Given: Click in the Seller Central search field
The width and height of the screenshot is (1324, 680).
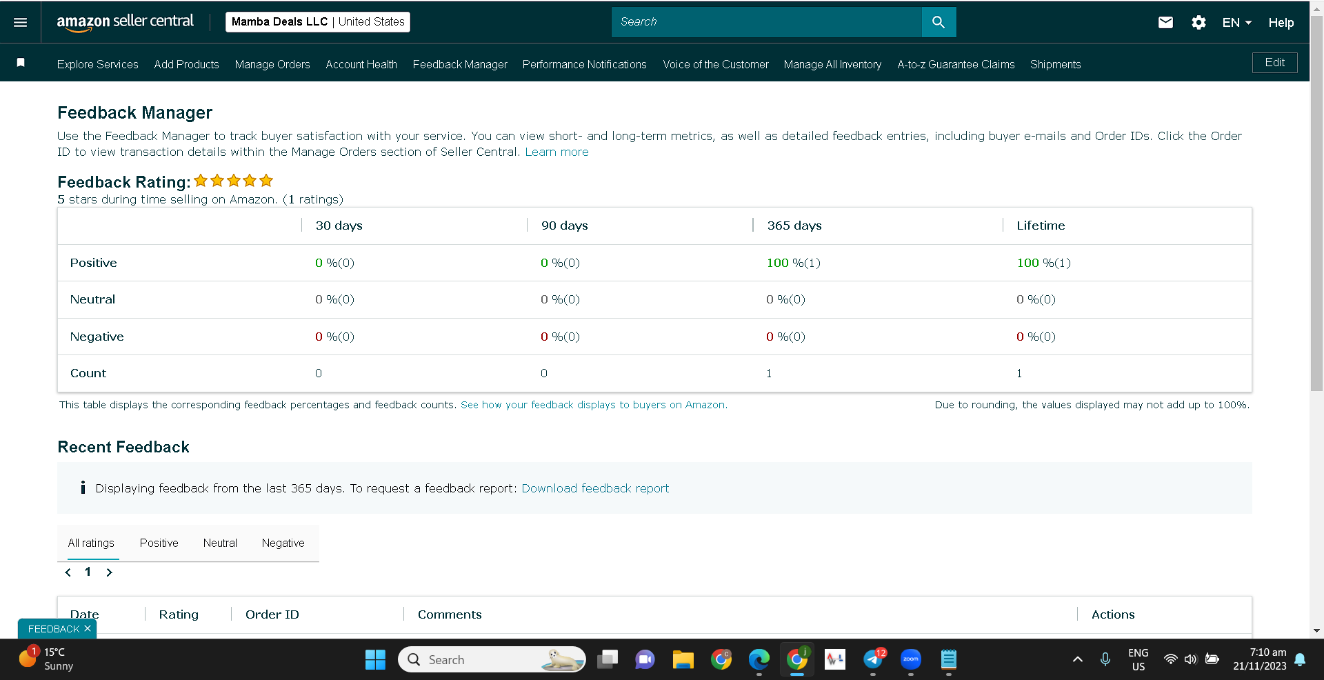Looking at the screenshot, I should 766,22.
